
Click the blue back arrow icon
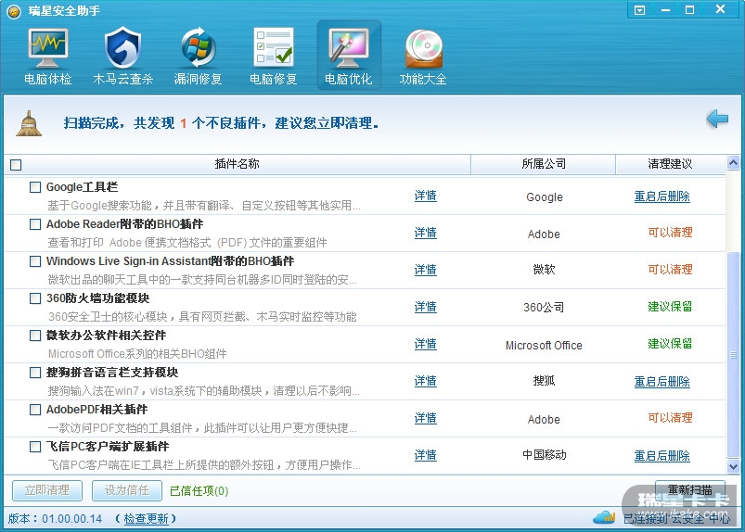pyautogui.click(x=717, y=119)
